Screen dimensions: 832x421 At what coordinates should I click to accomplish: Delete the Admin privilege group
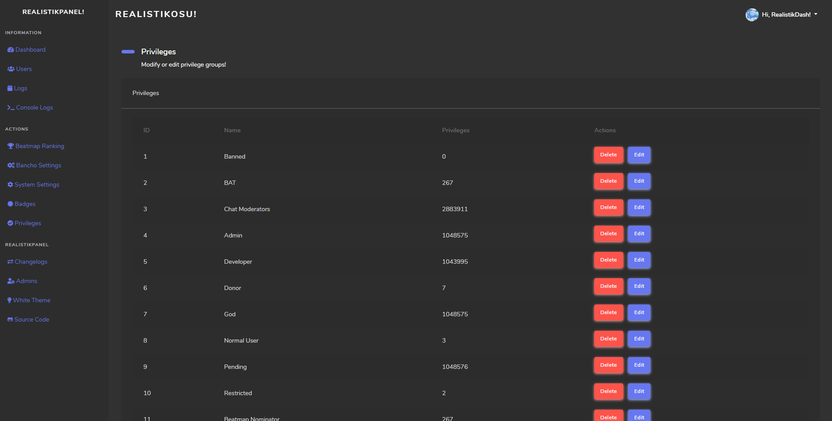(608, 234)
